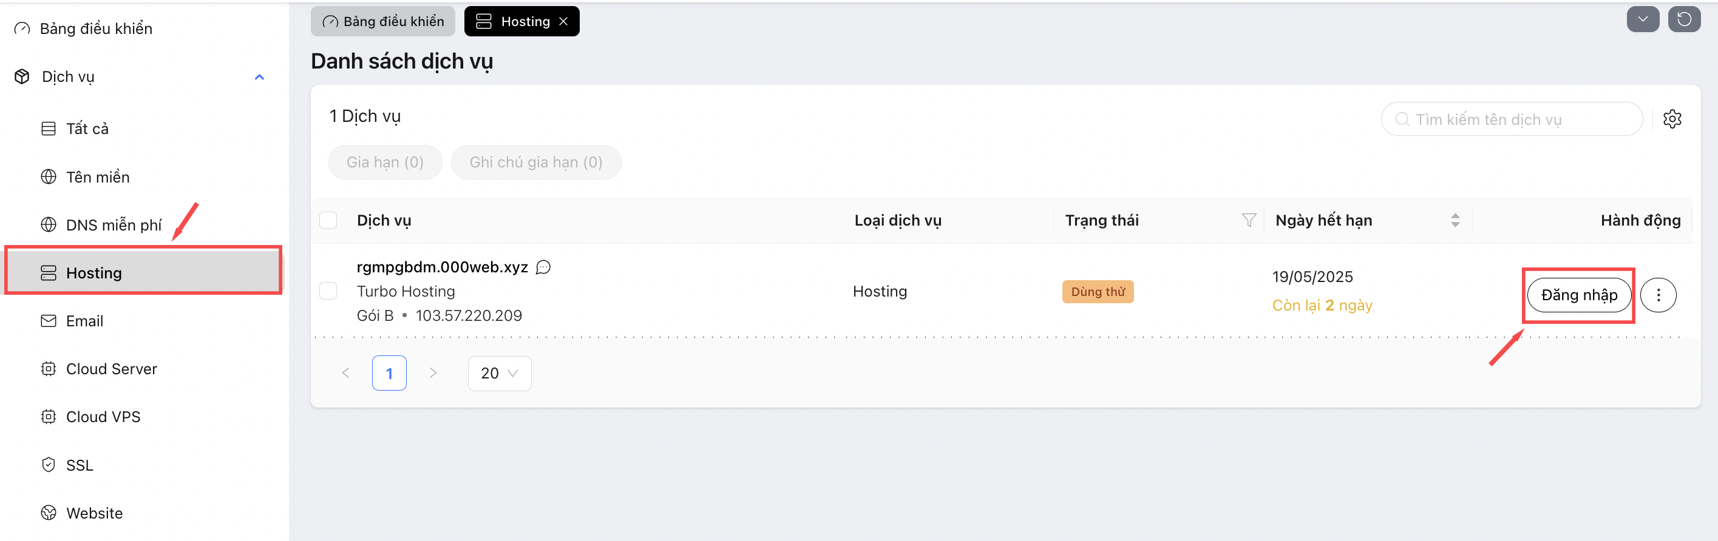
Task: Click the Đăng nhập button
Action: point(1578,295)
